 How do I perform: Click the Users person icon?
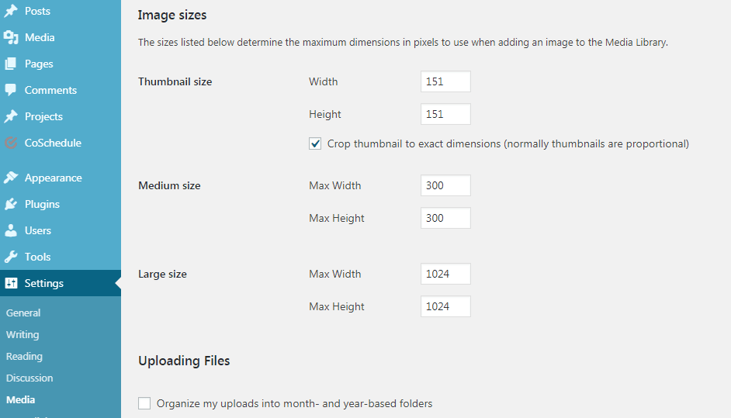[11, 230]
